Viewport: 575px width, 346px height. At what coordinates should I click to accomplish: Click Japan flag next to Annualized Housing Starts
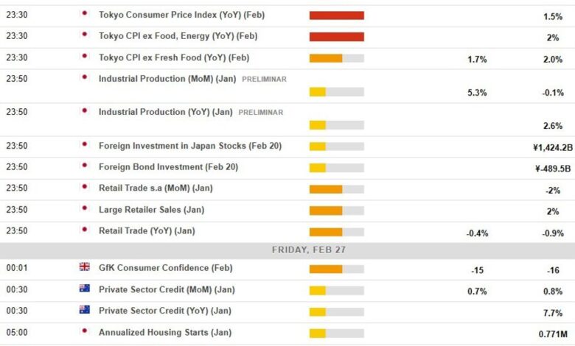click(x=84, y=331)
